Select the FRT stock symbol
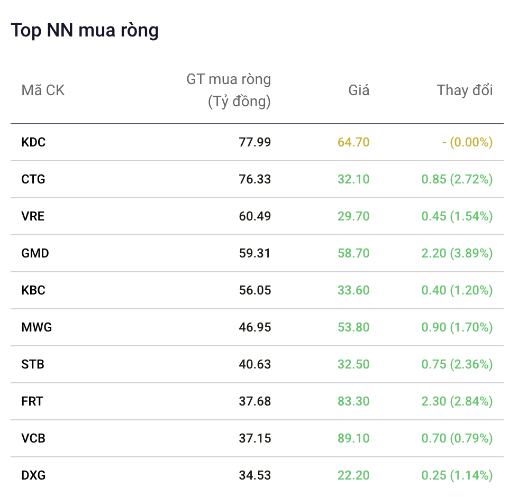 32,401
